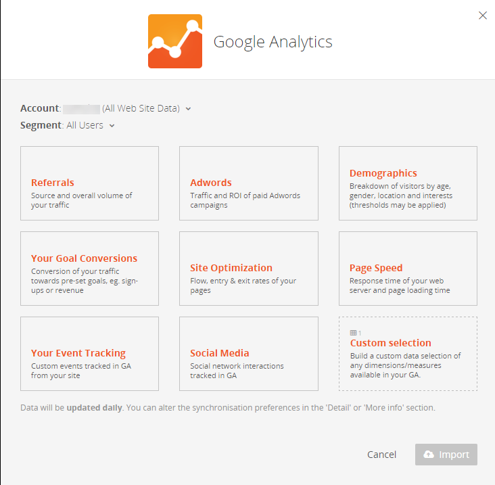
Task: Pick the Social Media tile
Action: (248, 354)
